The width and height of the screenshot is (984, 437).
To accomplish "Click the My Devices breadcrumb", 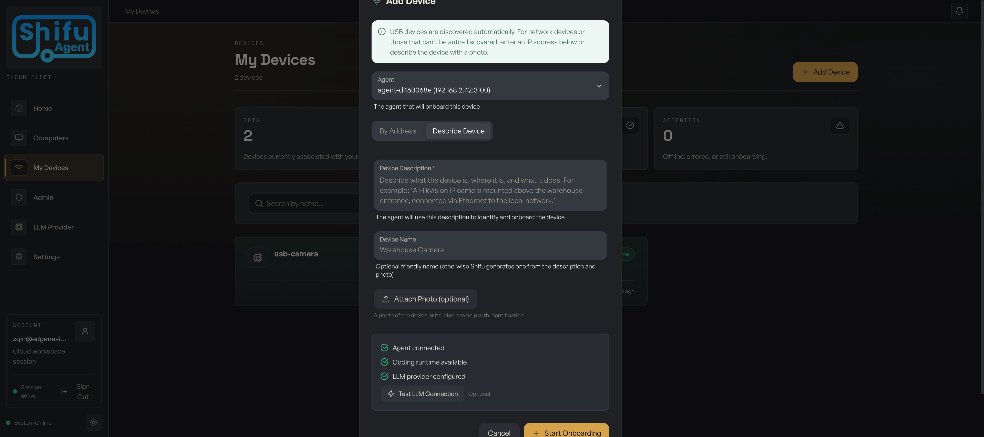I will pyautogui.click(x=142, y=11).
